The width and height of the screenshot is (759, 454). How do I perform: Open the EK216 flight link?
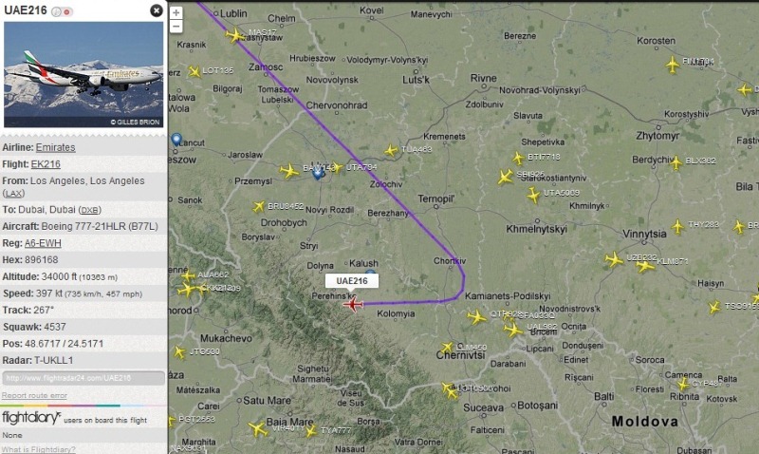46,164
